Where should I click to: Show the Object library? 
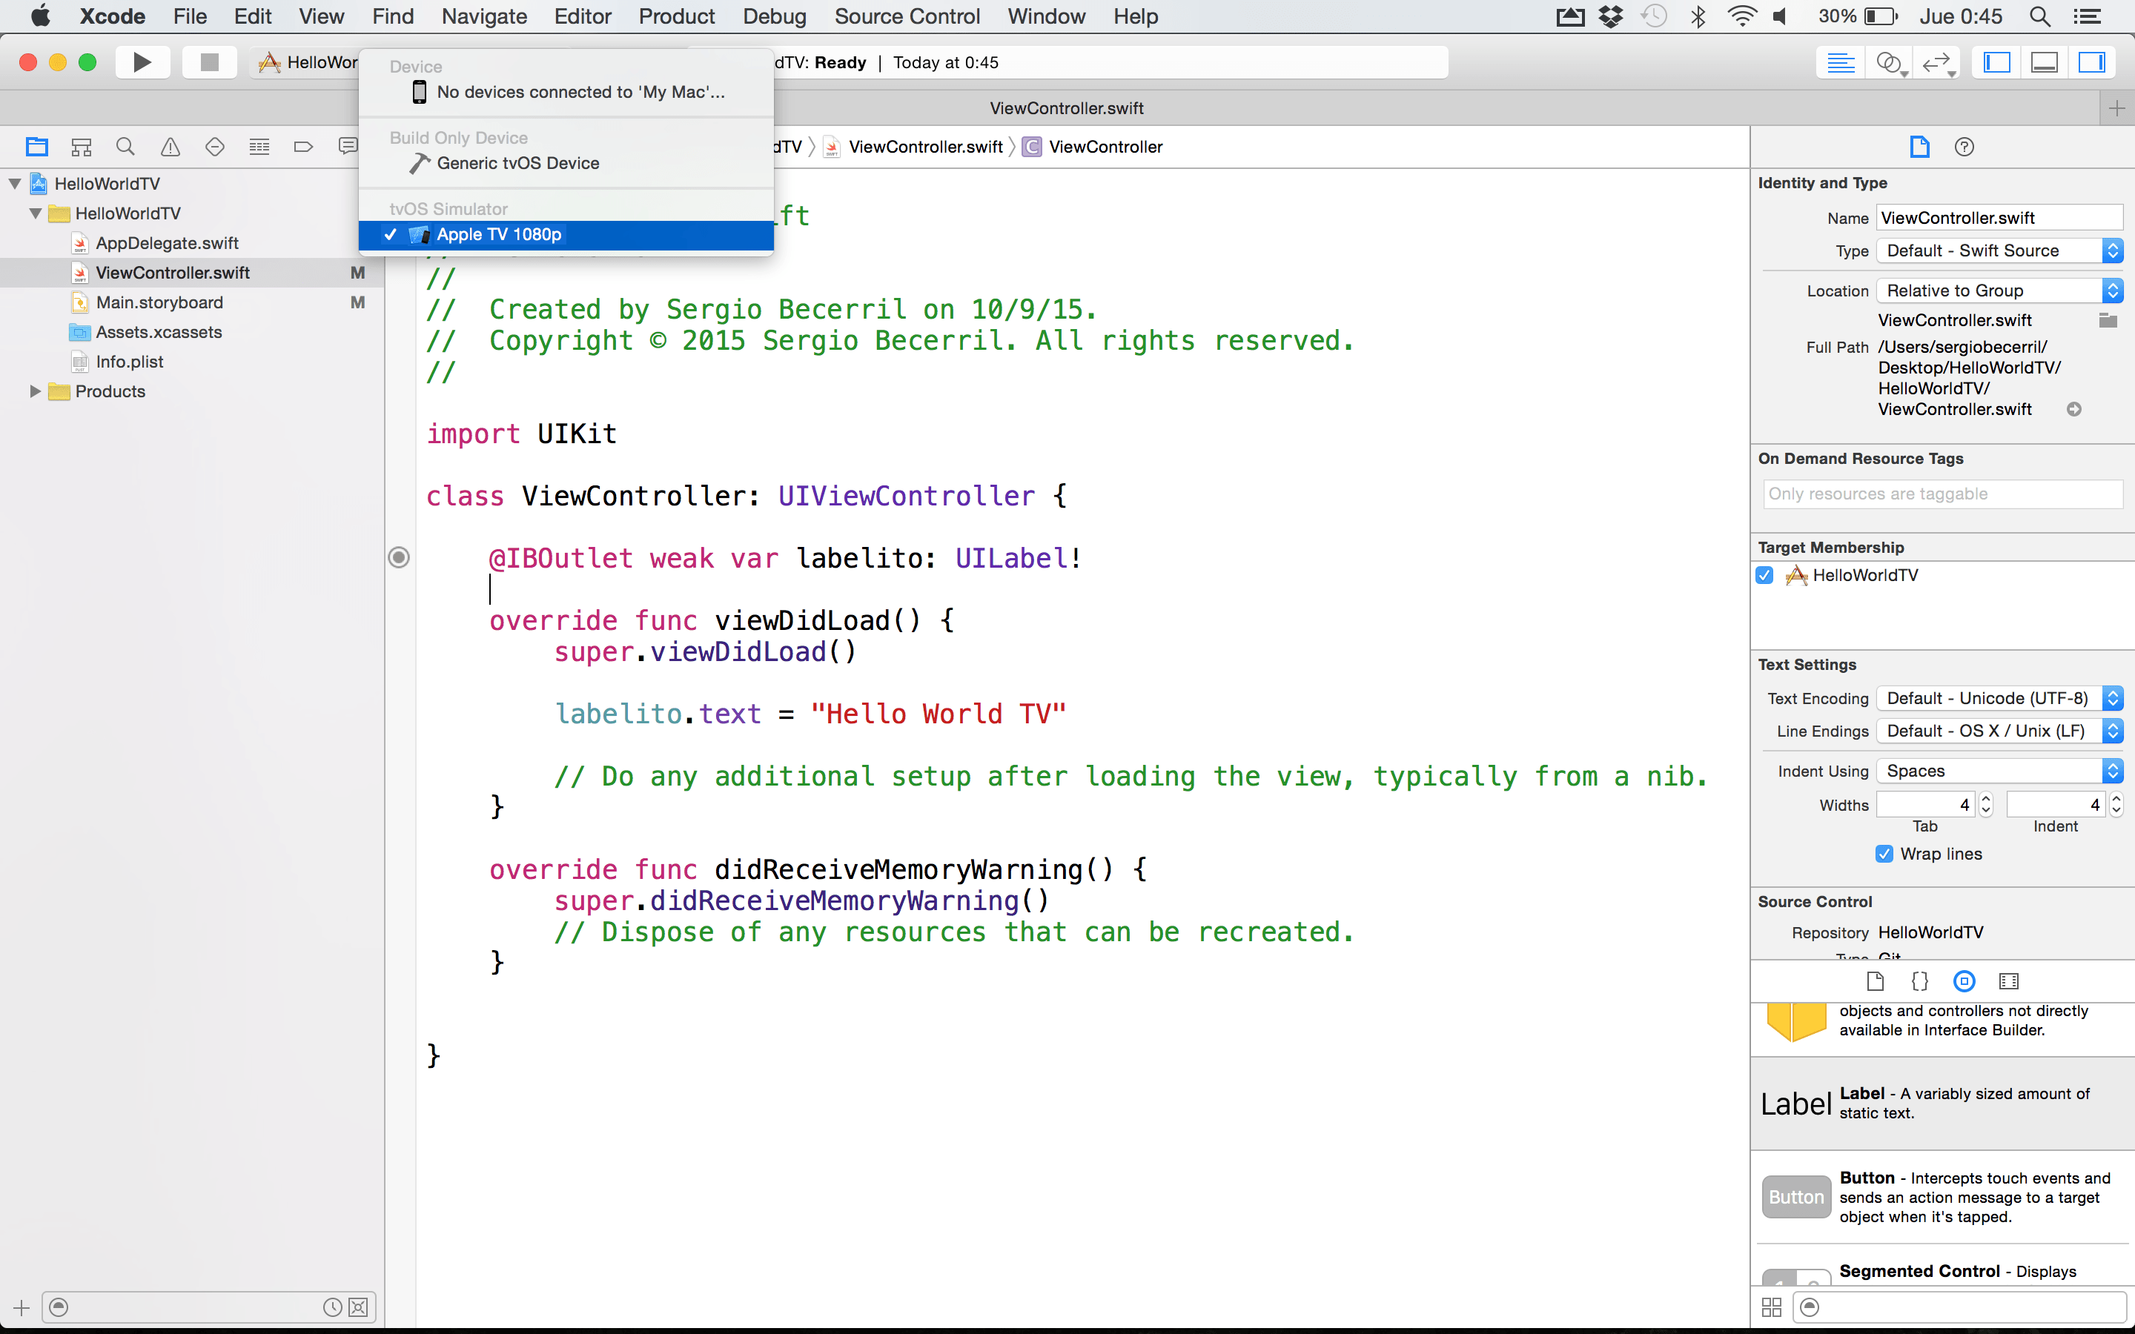[1964, 981]
